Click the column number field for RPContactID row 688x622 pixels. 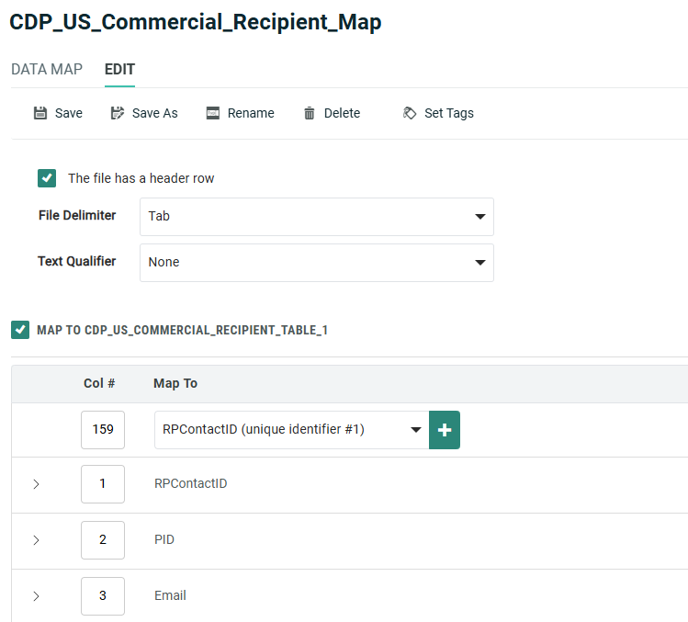[103, 484]
